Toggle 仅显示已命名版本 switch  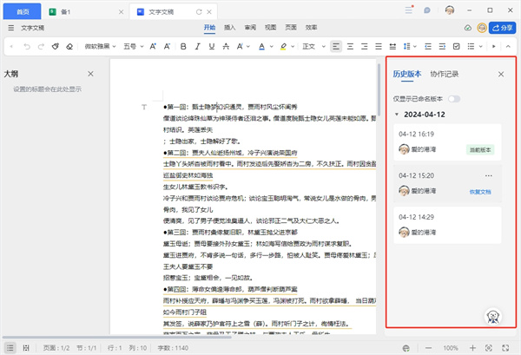click(454, 99)
